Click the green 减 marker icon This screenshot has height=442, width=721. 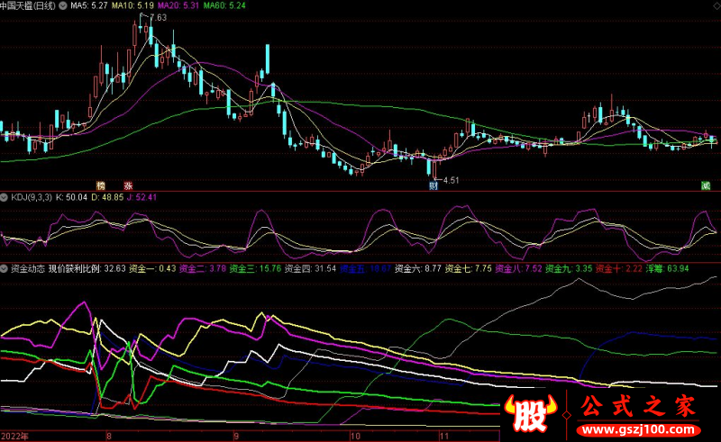tap(705, 185)
